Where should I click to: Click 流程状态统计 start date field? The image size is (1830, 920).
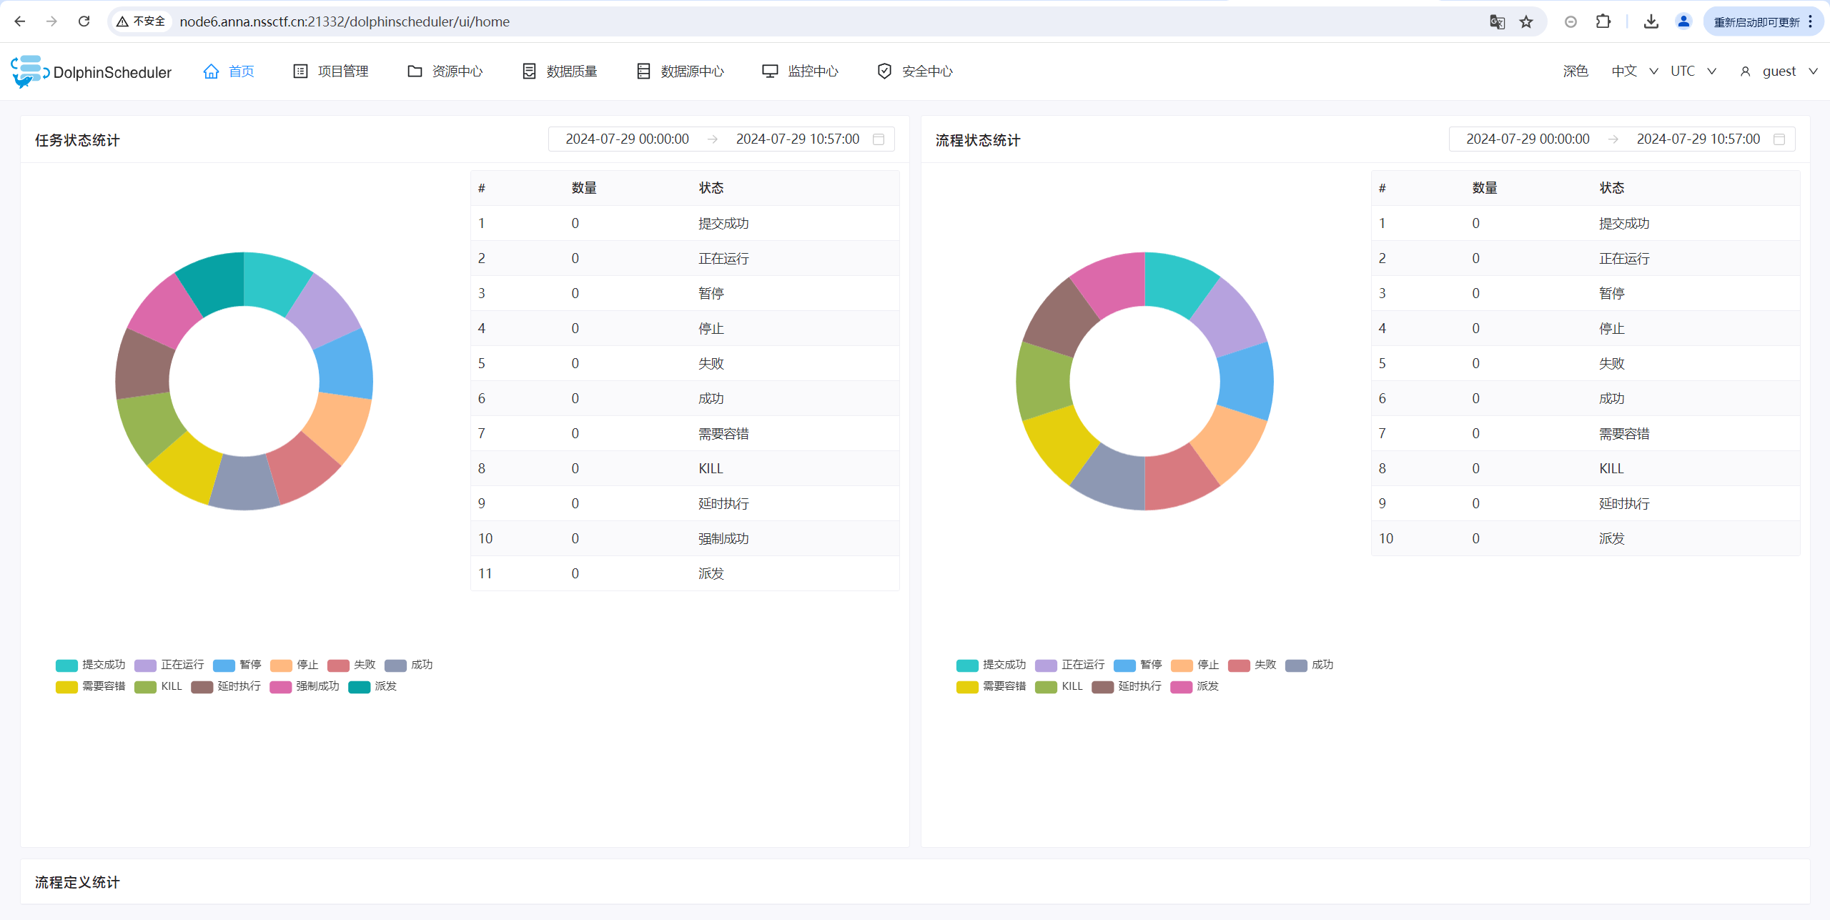1528,139
